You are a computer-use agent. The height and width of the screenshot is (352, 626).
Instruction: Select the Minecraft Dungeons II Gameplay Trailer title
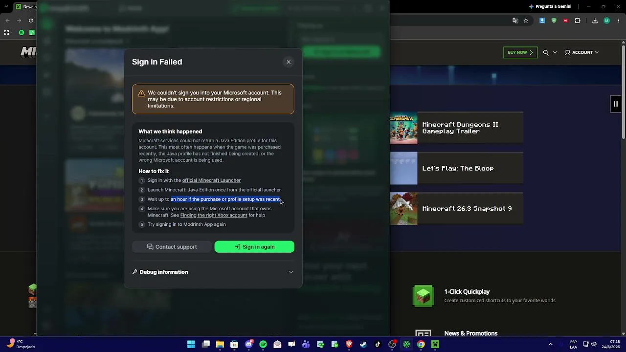460,128
